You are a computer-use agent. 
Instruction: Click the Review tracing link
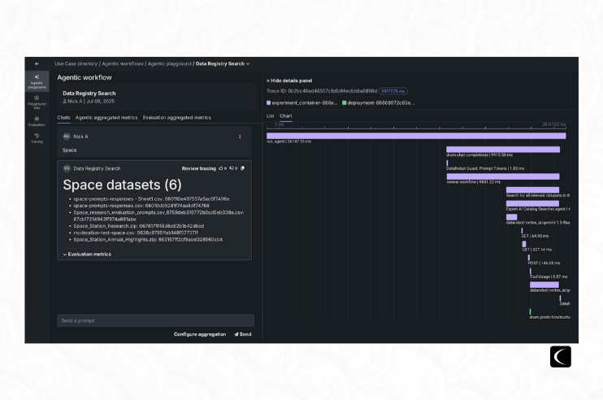click(198, 168)
